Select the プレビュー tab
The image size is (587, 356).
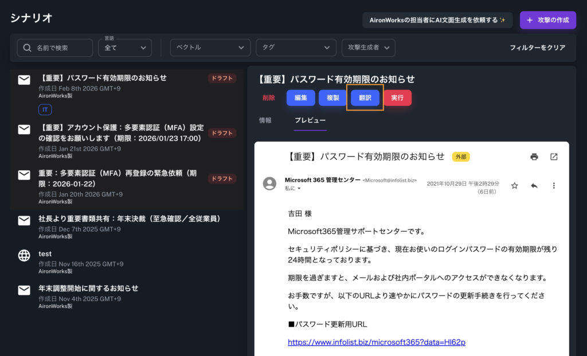tap(310, 120)
